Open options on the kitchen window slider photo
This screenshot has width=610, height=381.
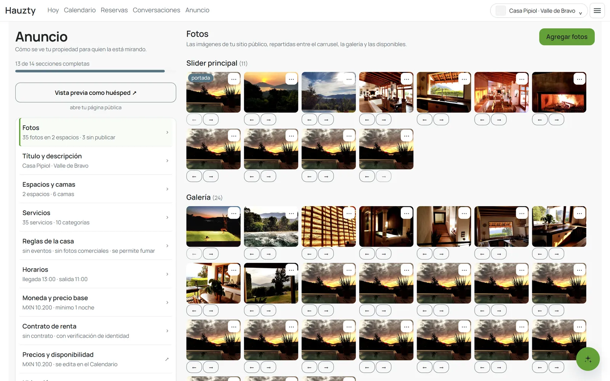[464, 79]
